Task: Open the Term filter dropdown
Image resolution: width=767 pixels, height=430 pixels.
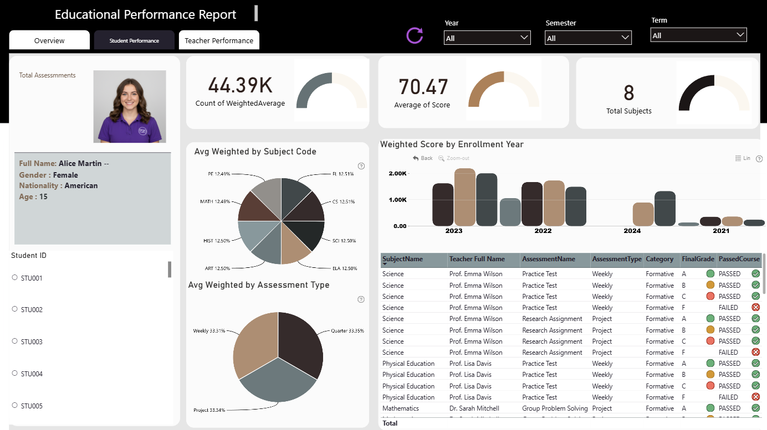Action: tap(698, 35)
